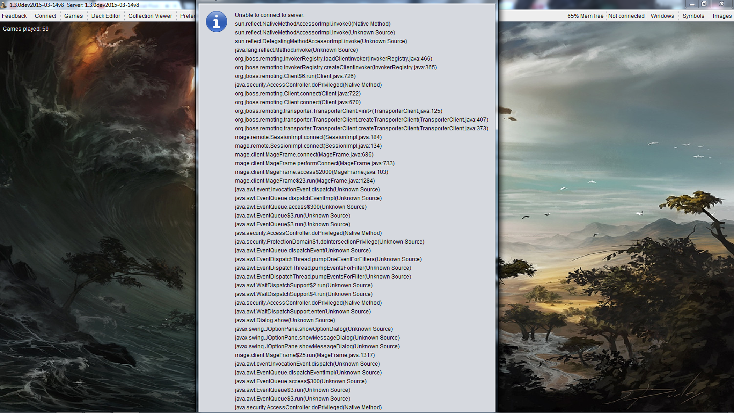734x413 pixels.
Task: Click the window title version text
Action: [74, 5]
